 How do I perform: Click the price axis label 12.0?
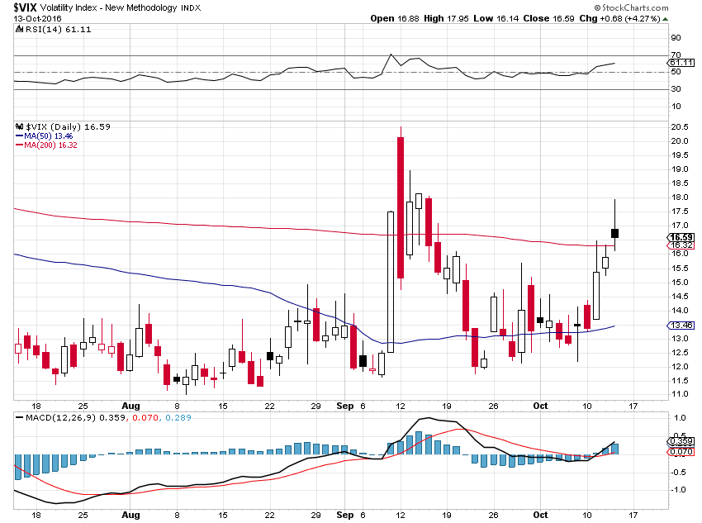[679, 366]
